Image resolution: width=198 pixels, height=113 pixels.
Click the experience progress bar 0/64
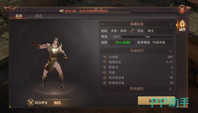point(147,37)
